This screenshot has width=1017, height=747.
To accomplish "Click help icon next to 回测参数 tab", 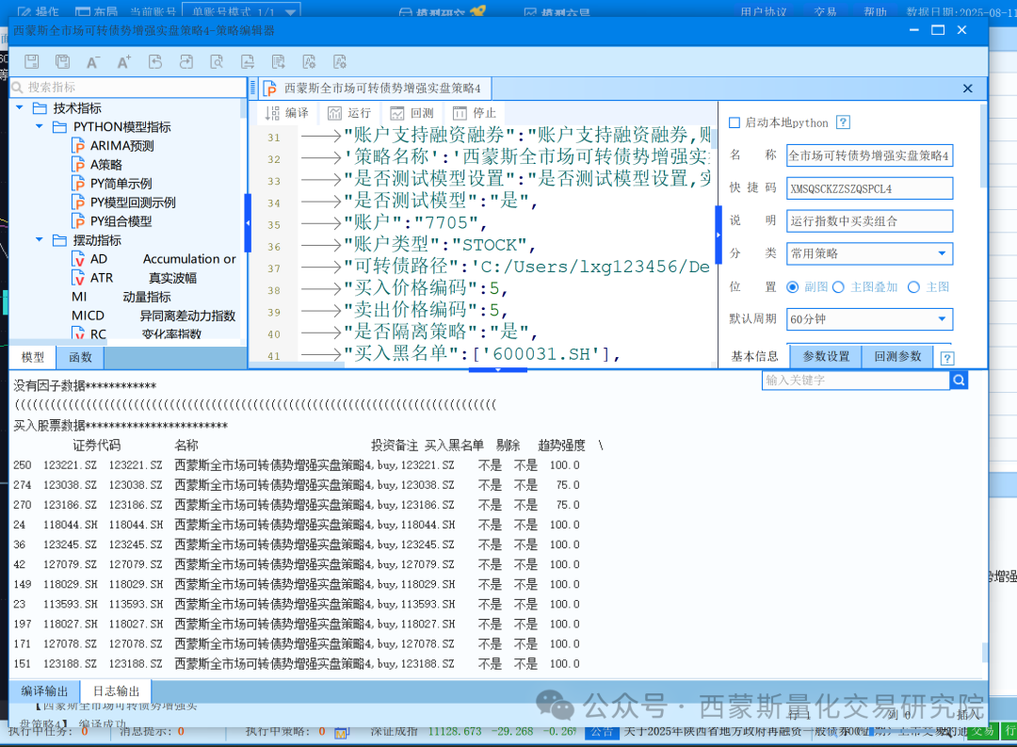I will (x=947, y=358).
